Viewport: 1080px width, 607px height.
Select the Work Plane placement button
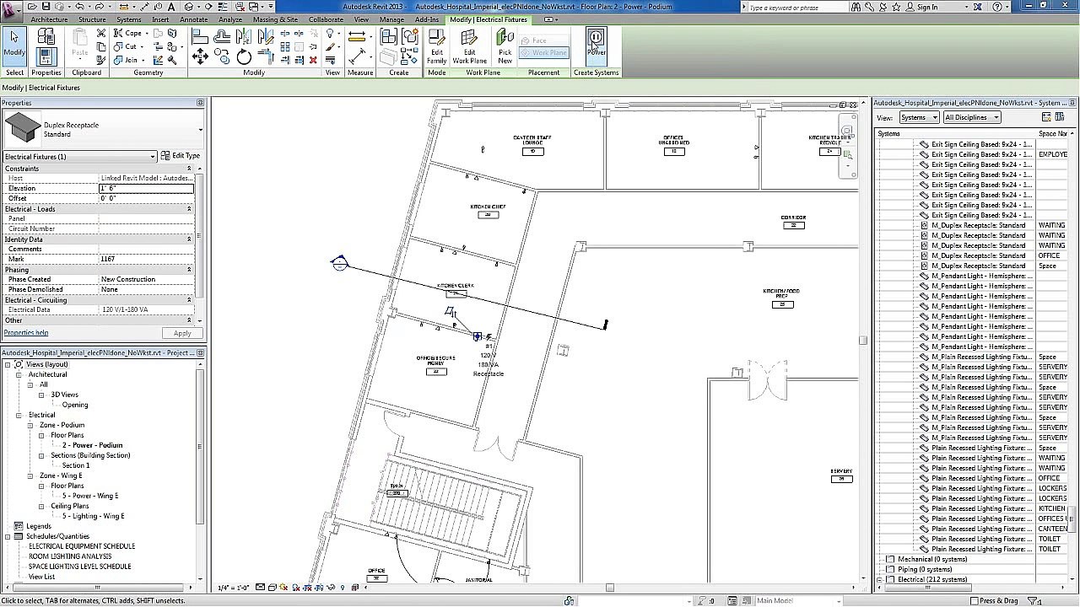click(x=544, y=52)
